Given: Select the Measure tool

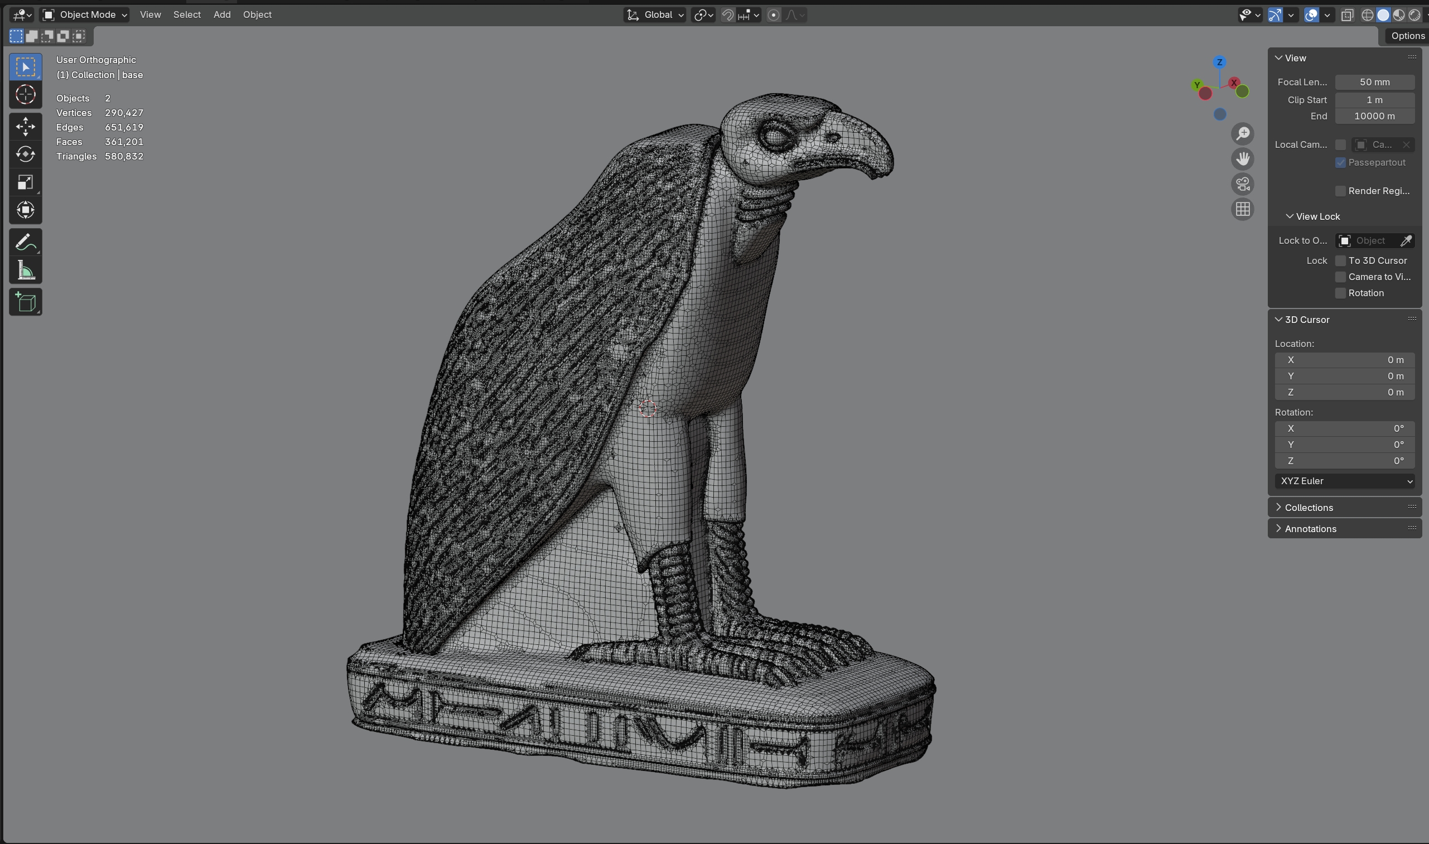Looking at the screenshot, I should point(26,271).
